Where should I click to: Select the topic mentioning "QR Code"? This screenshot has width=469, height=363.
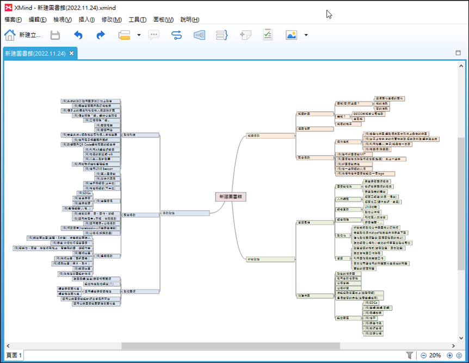(x=91, y=145)
